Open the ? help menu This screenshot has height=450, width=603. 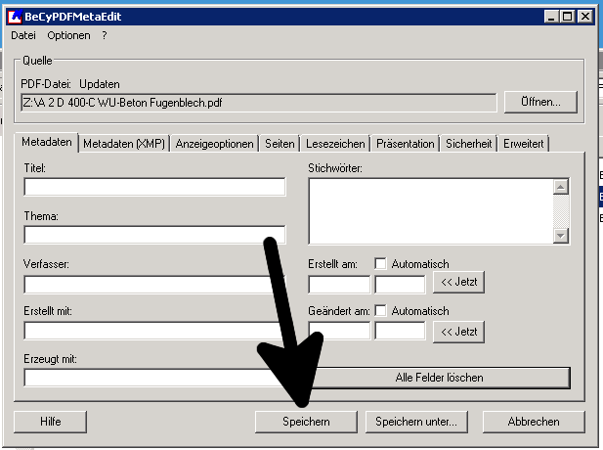pyautogui.click(x=105, y=35)
